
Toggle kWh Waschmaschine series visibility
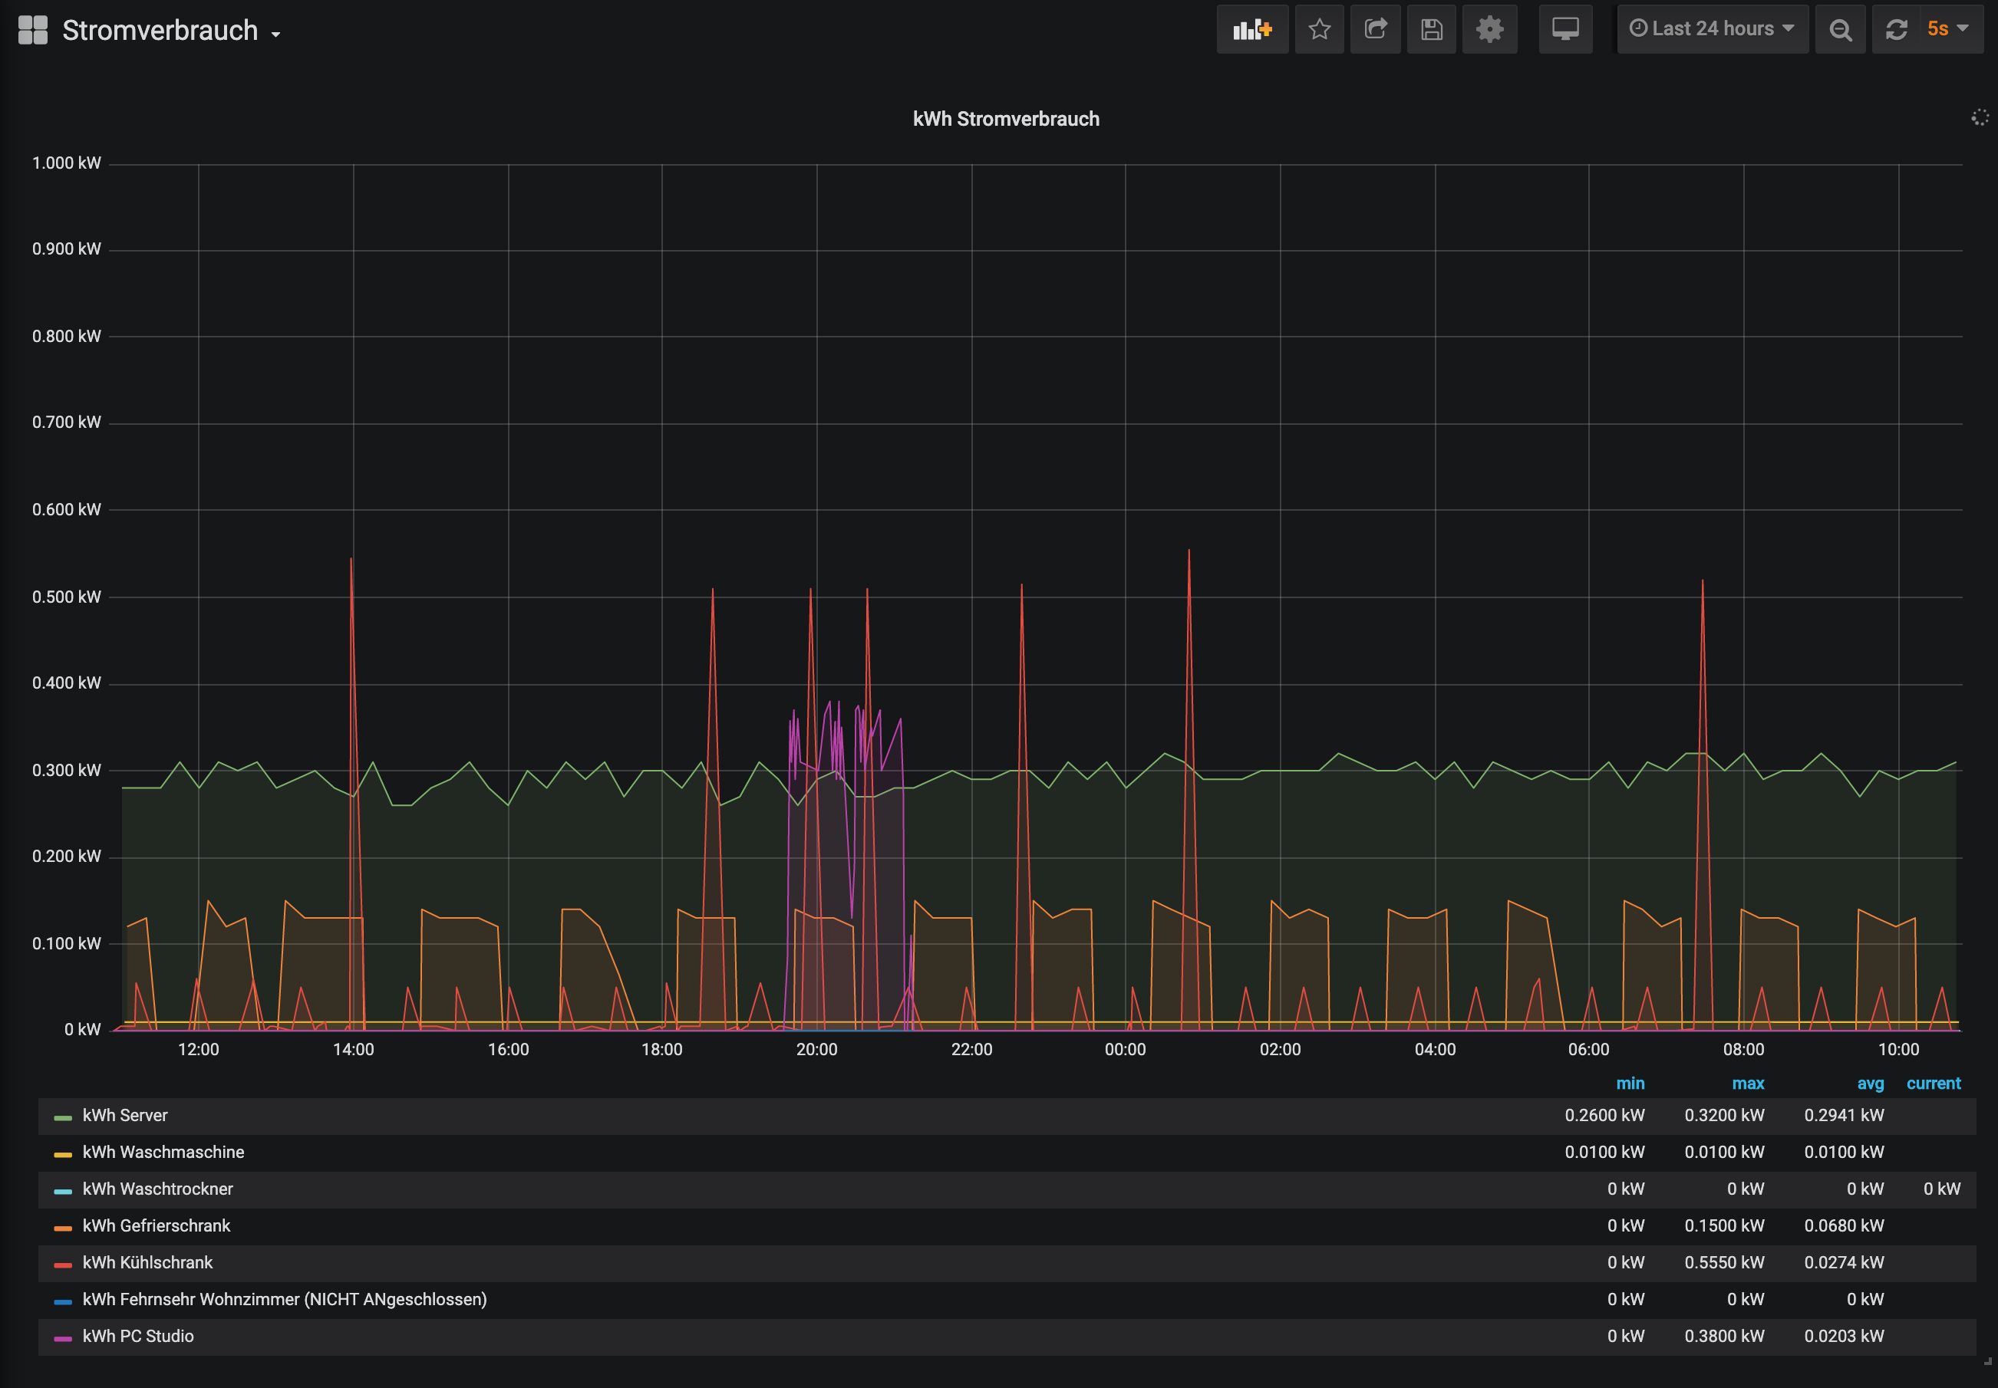click(x=163, y=1153)
